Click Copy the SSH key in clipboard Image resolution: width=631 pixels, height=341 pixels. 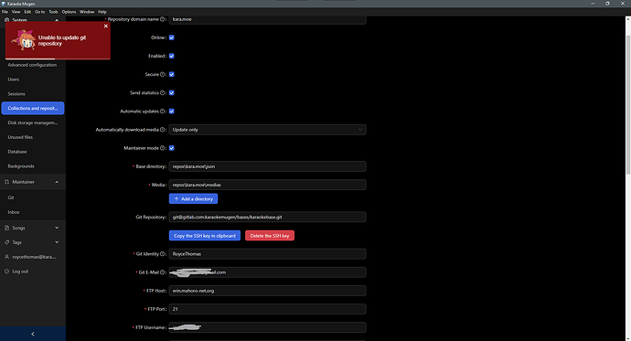tap(205, 236)
